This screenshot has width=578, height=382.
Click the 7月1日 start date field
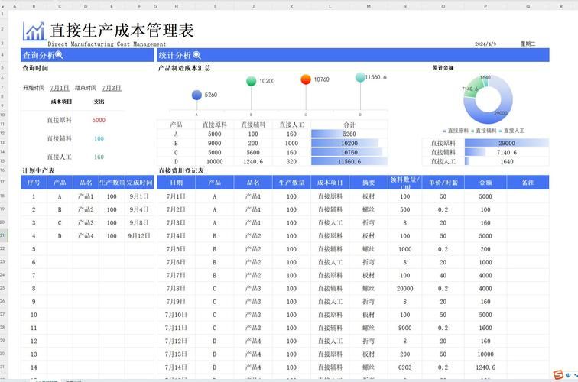[x=60, y=88]
